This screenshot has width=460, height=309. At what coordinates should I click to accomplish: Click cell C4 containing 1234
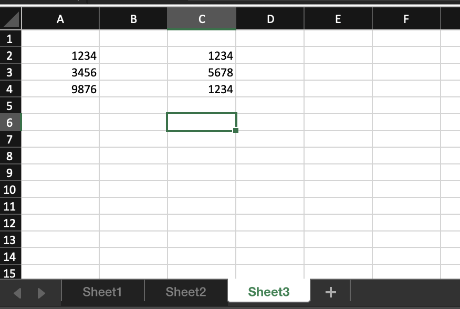202,89
